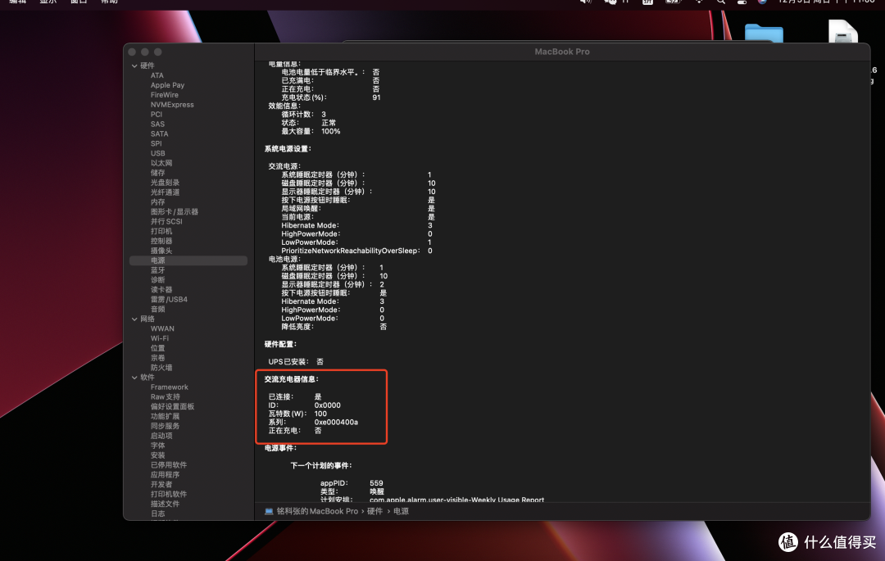Select 功能扩展 in the sidebar
The image size is (885, 561).
pyautogui.click(x=165, y=417)
